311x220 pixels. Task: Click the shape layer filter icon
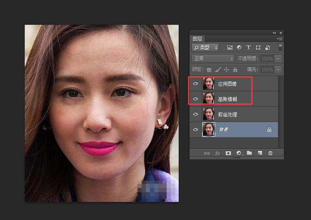click(258, 48)
